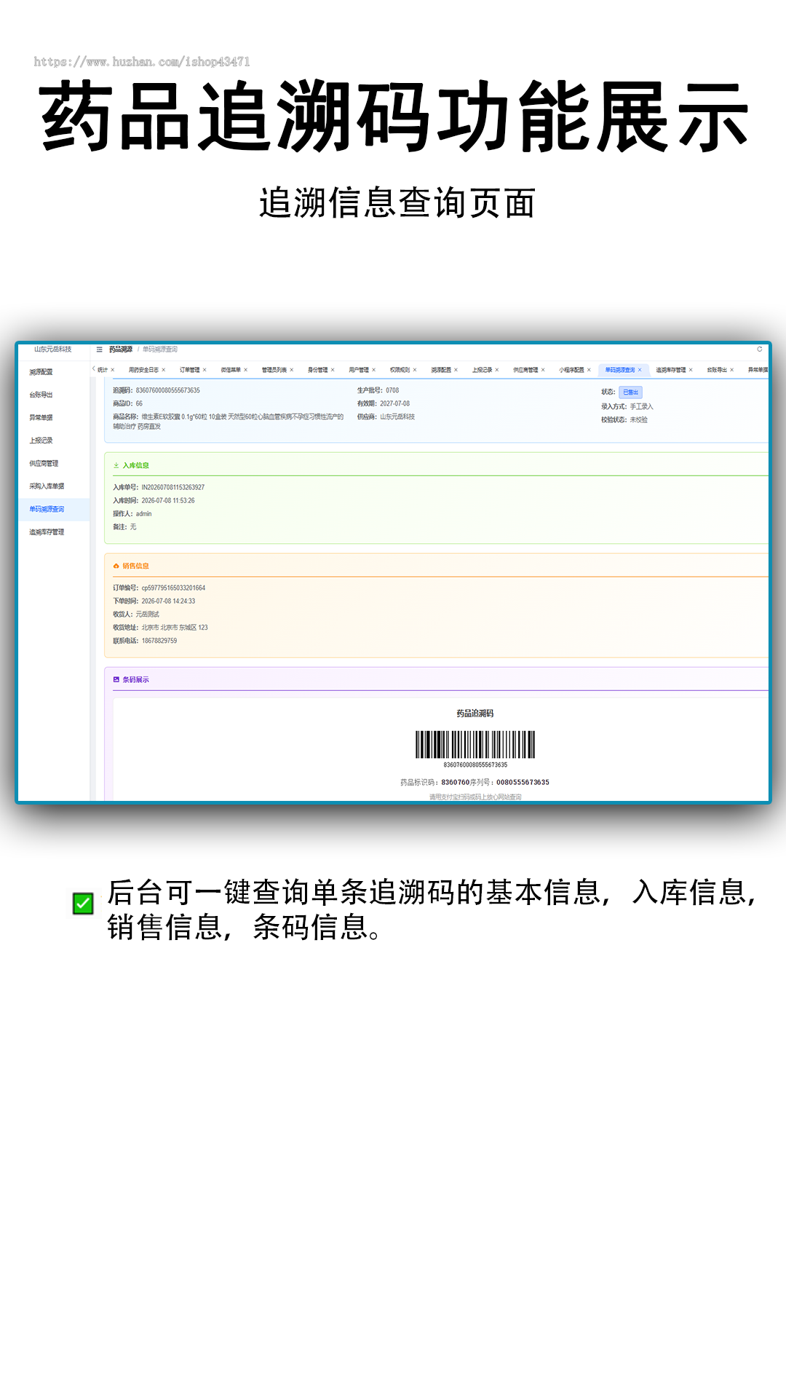Close the 统计 tab
786x1398 pixels.
tap(113, 370)
